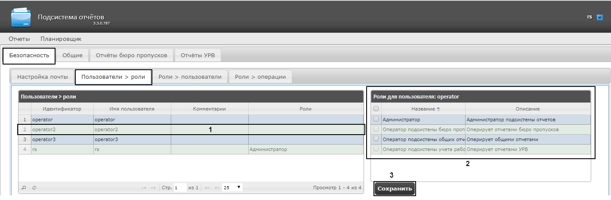This screenshot has width=611, height=200.
Task: Open the Отчёты бюро пропусков tab
Action: click(131, 55)
